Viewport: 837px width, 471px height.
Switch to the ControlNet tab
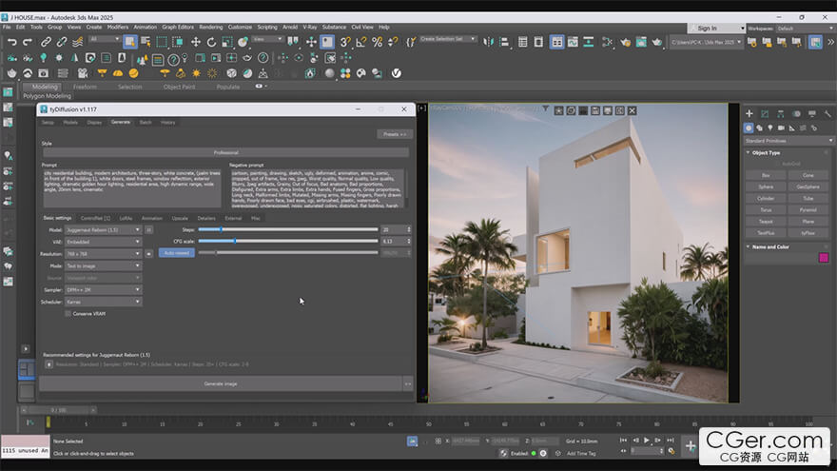[94, 218]
